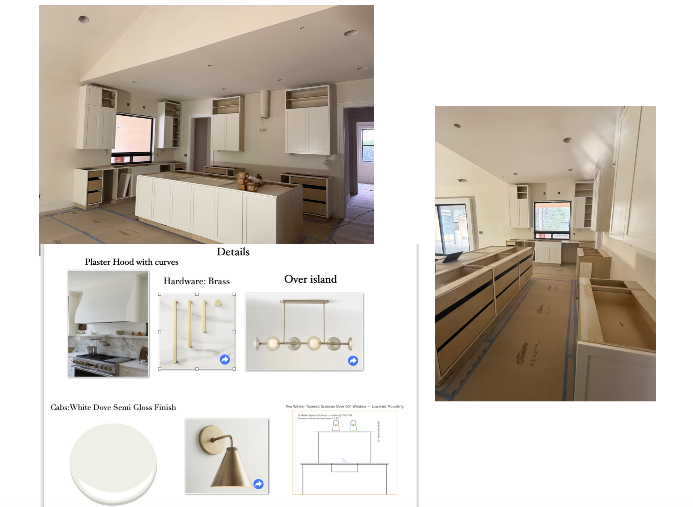Select the plaster range hood photo
693x507 pixels.
(108, 324)
